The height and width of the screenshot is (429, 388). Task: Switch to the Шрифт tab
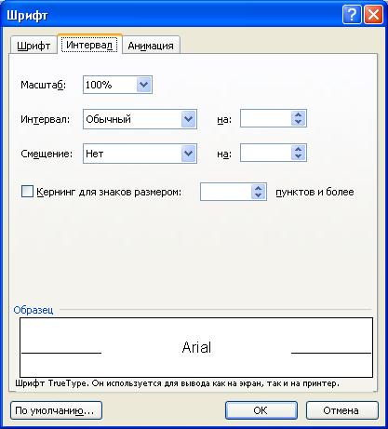33,46
